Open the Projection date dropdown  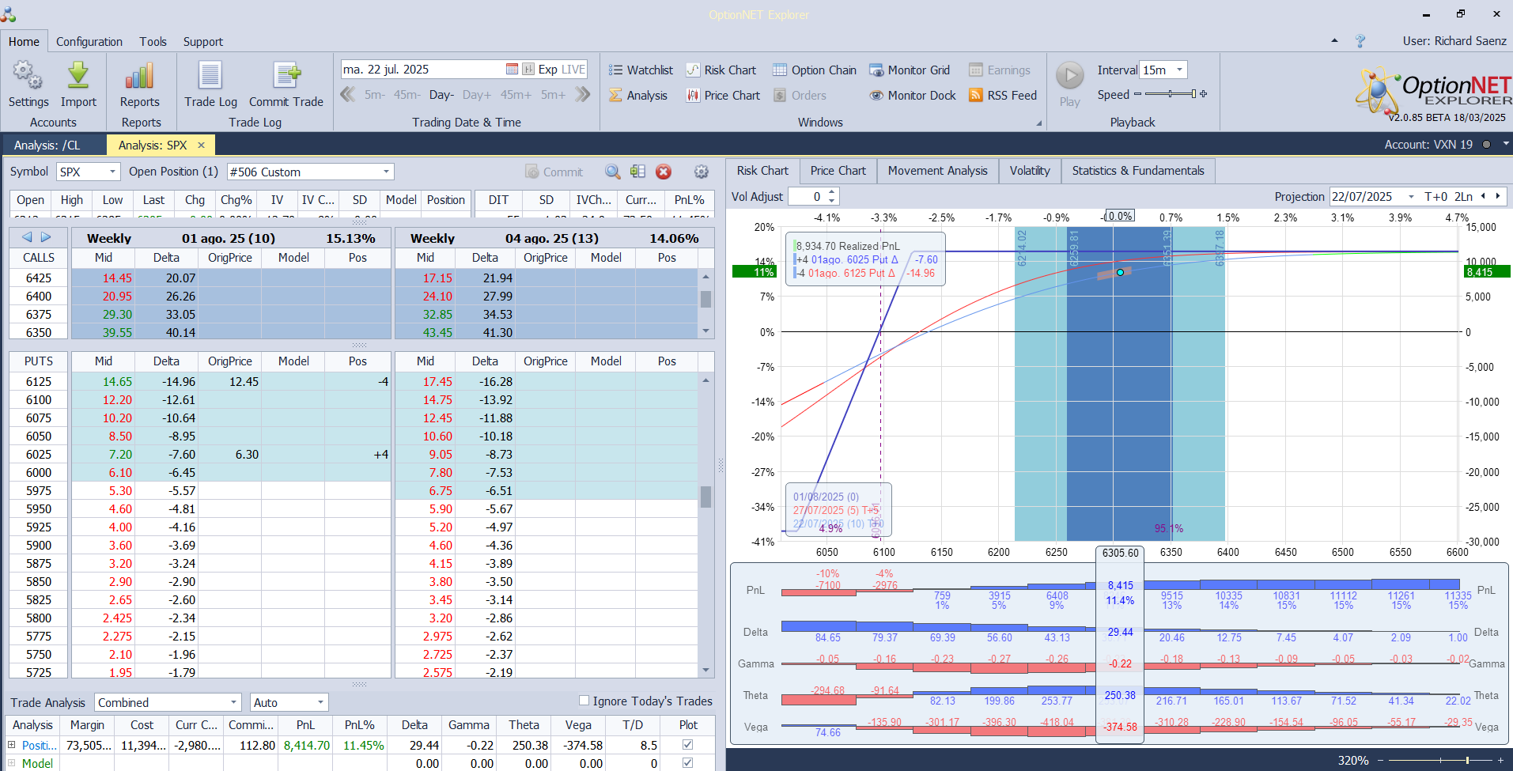click(x=1411, y=197)
